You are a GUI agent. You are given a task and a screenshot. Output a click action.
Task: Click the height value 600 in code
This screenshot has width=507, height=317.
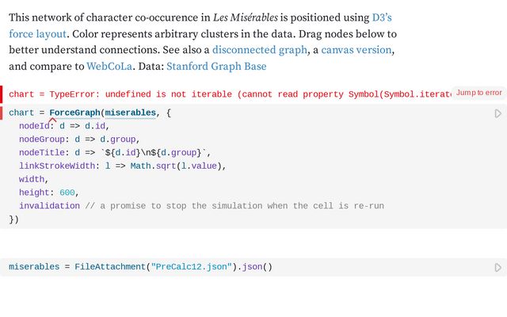click(x=67, y=193)
